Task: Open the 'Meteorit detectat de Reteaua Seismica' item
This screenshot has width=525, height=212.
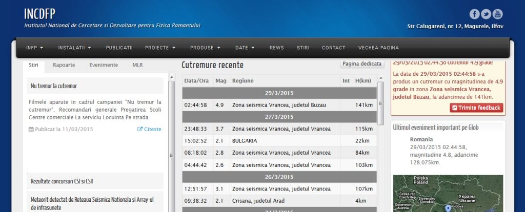Action: (x=92, y=203)
